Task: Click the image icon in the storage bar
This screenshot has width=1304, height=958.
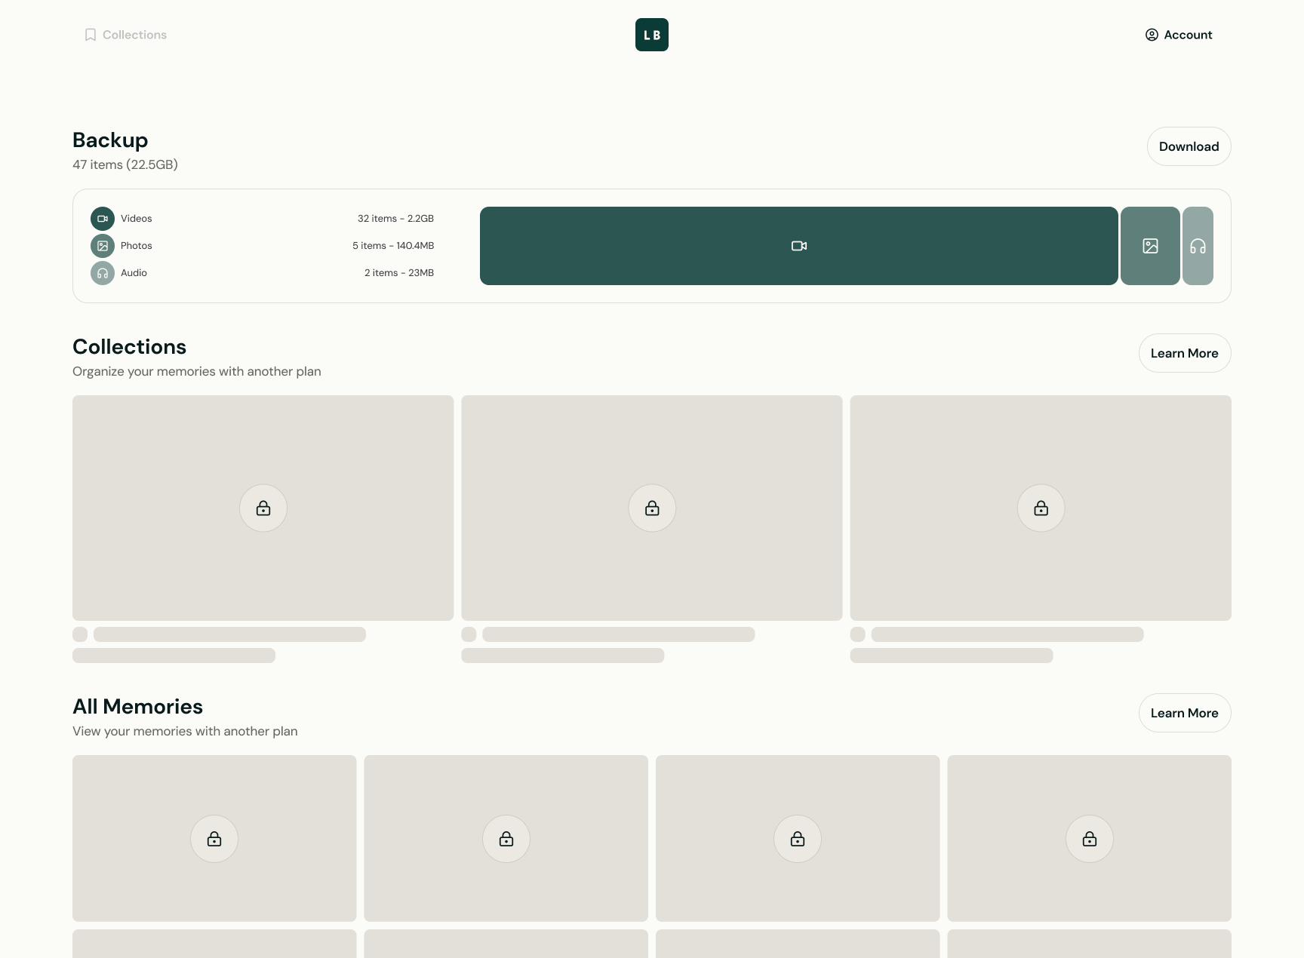Action: pos(1150,246)
